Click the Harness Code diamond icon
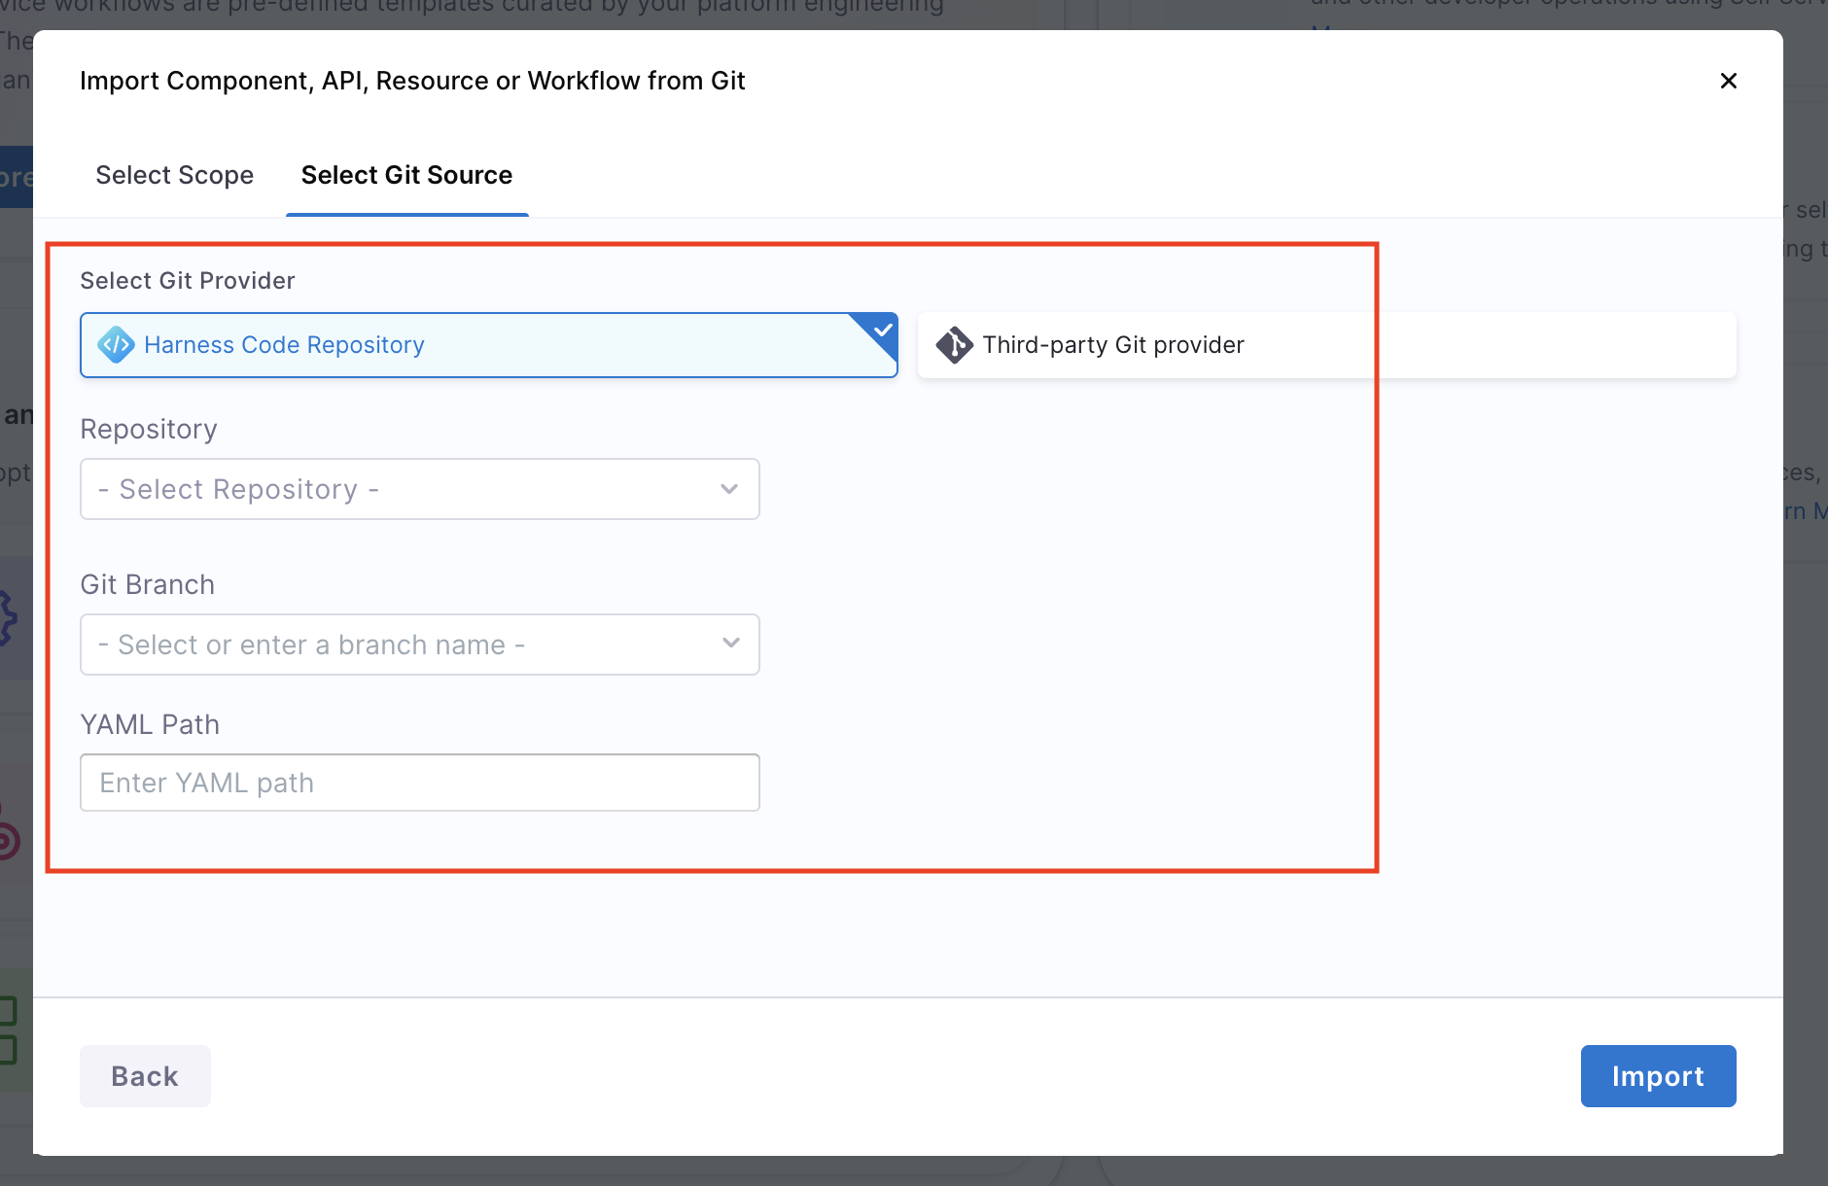Viewport: 1828px width, 1186px height. pyautogui.click(x=117, y=345)
